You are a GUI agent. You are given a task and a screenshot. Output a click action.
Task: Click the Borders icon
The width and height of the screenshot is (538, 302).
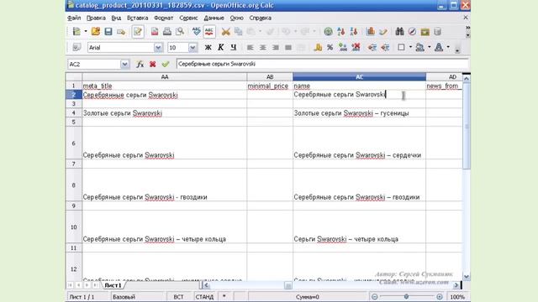(x=401, y=47)
